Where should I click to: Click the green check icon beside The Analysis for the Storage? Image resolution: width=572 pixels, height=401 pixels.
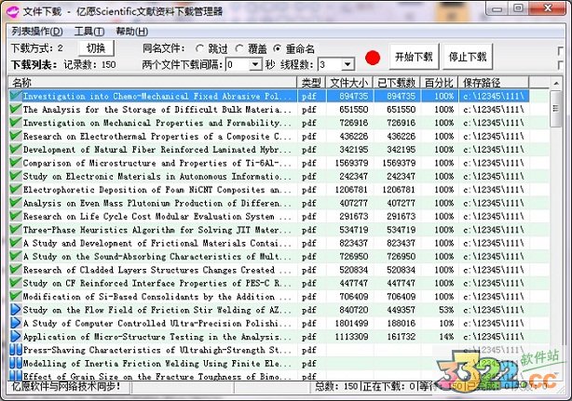coord(16,109)
